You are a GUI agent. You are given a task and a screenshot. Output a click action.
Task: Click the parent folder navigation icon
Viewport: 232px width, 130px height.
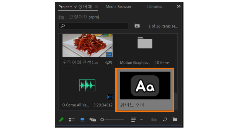coord(61,17)
